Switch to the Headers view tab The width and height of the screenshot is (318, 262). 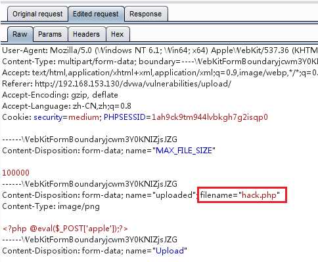click(86, 34)
